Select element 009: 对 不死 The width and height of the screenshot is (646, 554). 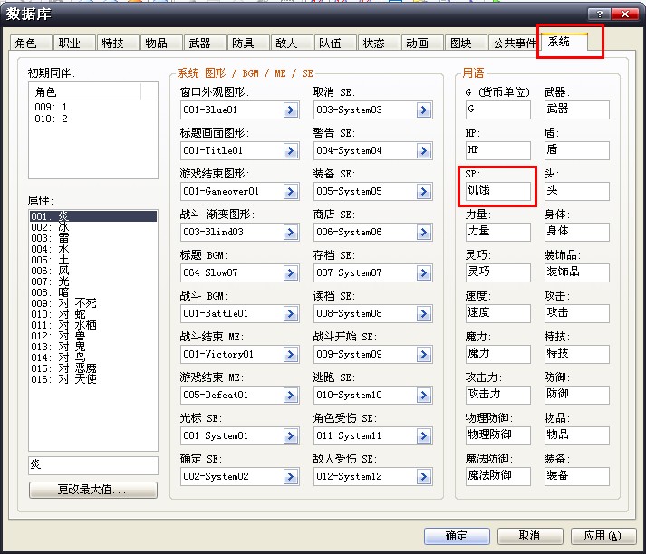(x=93, y=303)
